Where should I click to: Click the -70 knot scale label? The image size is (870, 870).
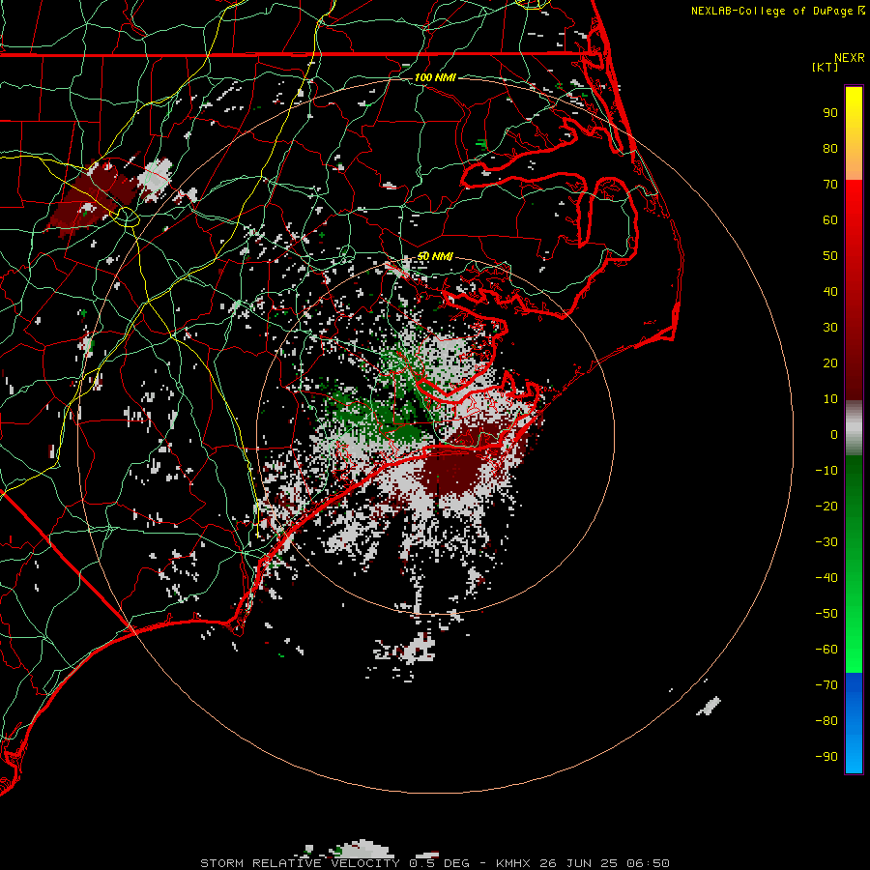[x=826, y=685]
